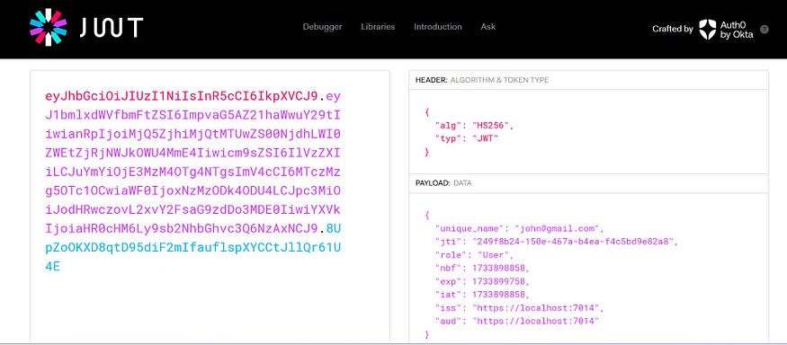This screenshot has width=787, height=345.
Task: Click the JWT wordmark text
Action: point(111,28)
